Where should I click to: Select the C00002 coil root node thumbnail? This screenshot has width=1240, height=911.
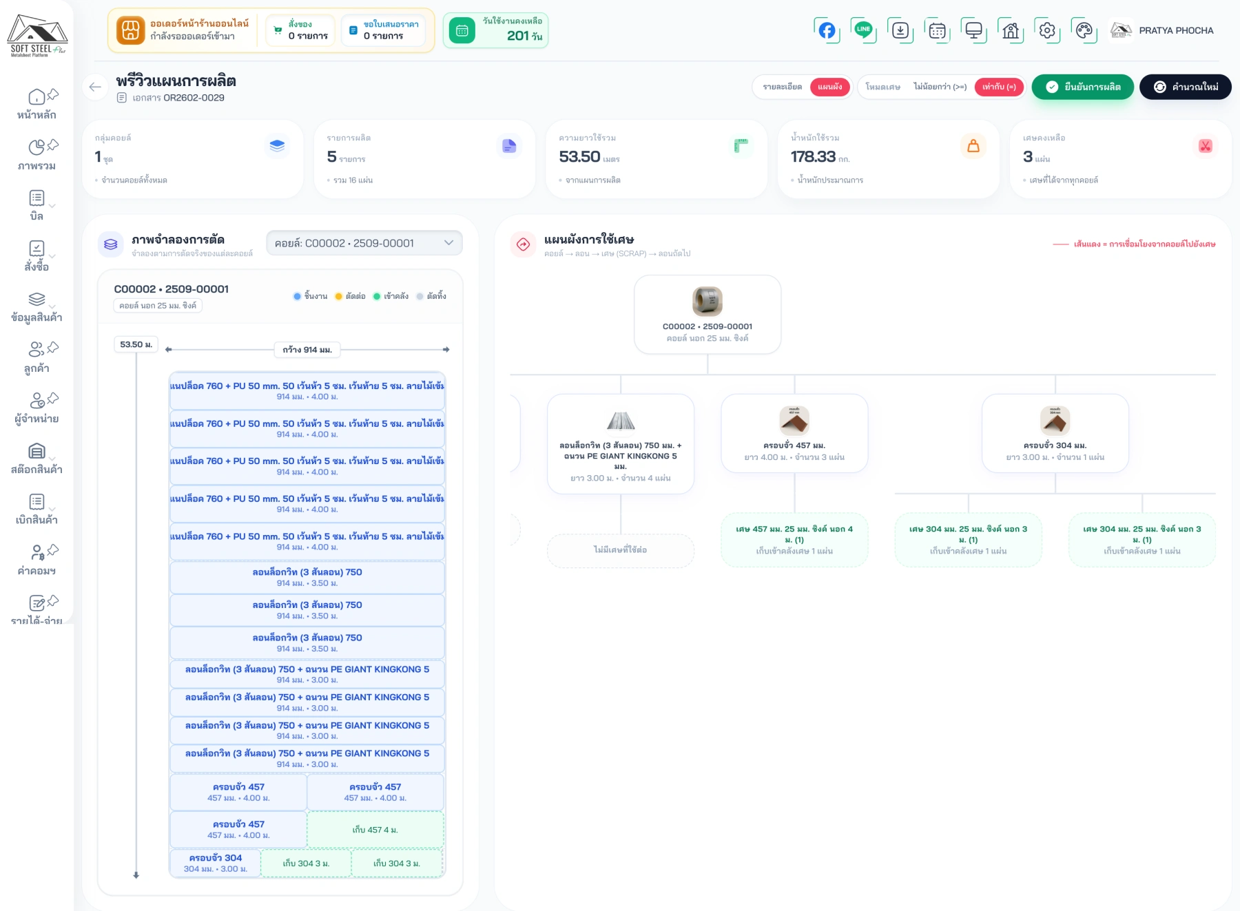[x=707, y=301]
